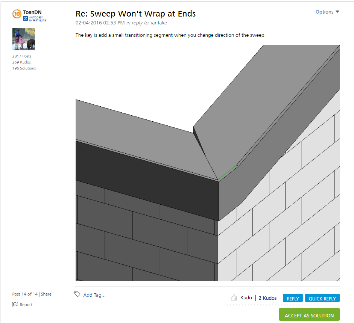This screenshot has width=354, height=323.
Task: Expand the Options dropdown arrow
Action: 337,12
